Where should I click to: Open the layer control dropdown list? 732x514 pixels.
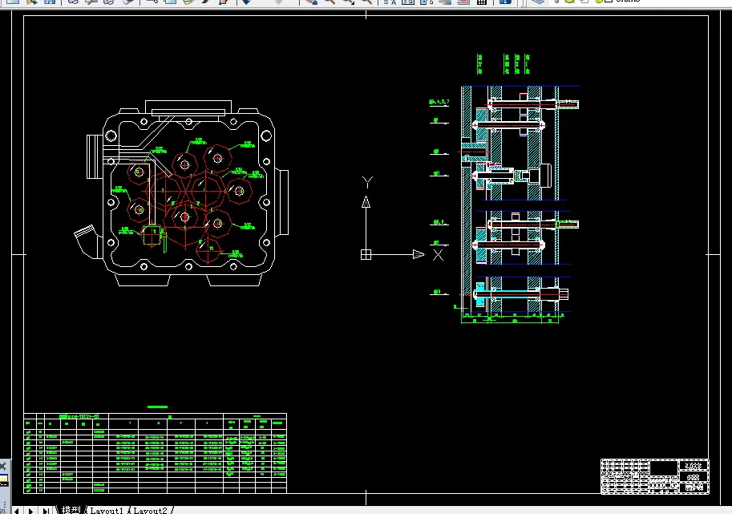pyautogui.click(x=640, y=2)
